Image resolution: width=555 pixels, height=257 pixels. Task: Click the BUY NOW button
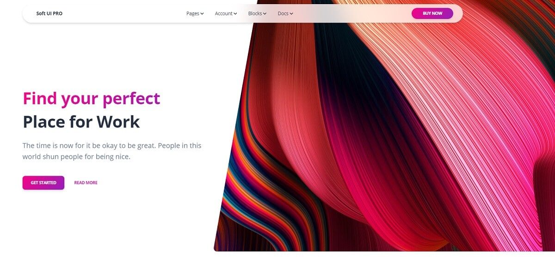[432, 13]
